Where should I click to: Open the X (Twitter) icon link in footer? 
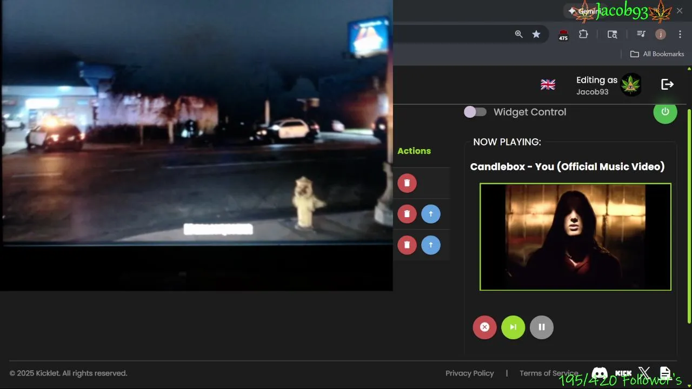(644, 373)
